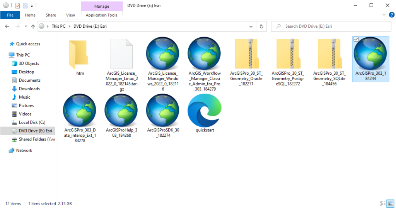Click the DVD drive icon in title bar
396x208 pixels.
(6, 5)
